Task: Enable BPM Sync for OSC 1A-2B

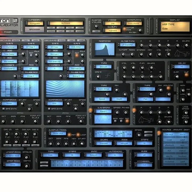Action: coord(3,109)
